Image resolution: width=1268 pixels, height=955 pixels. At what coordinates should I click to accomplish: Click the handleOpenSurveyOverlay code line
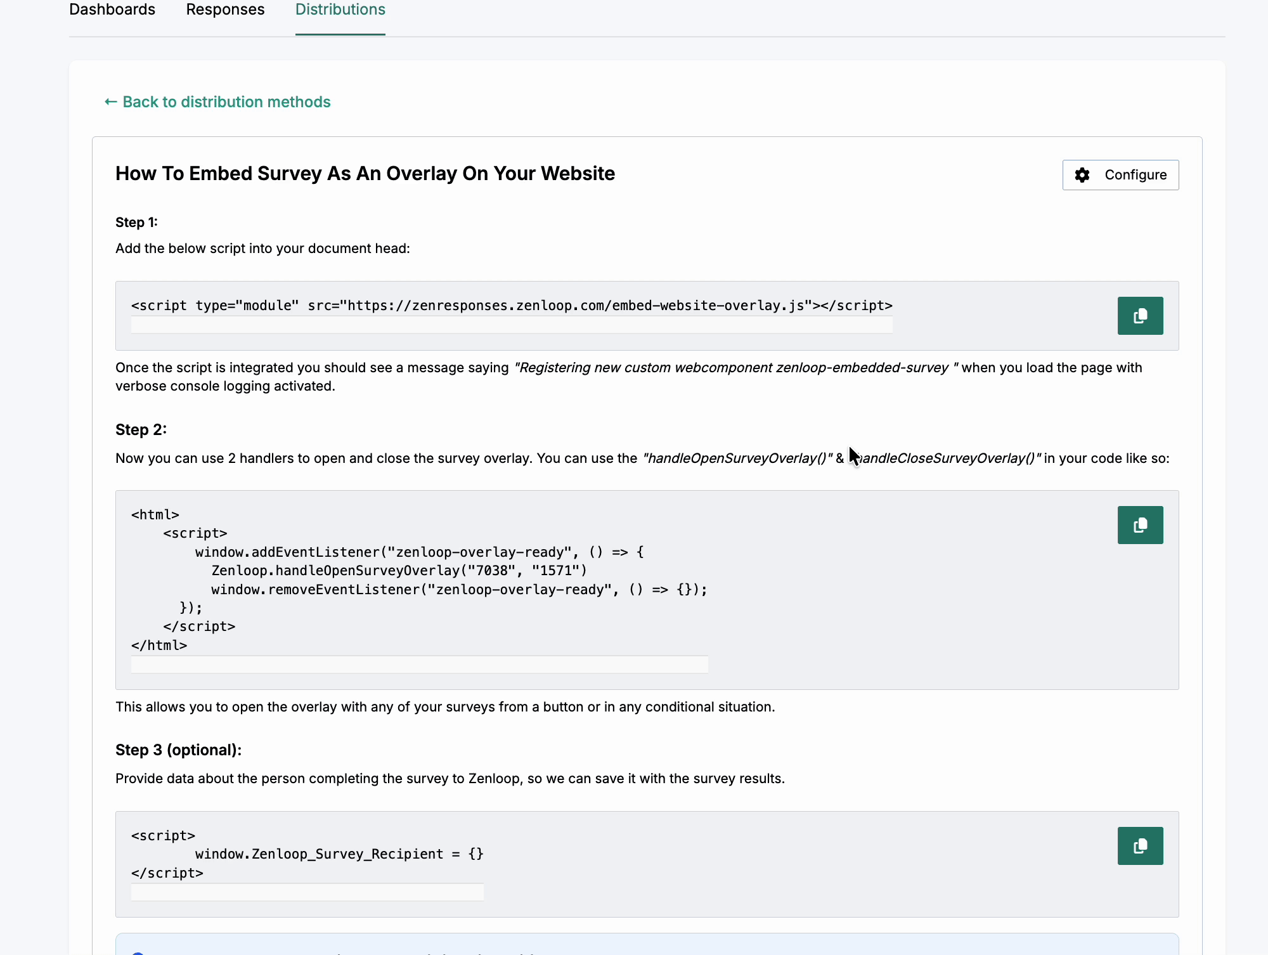pos(399,571)
